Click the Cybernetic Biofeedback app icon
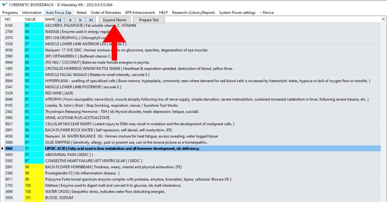This screenshot has width=387, height=202. pyautogui.click(x=5, y=5)
